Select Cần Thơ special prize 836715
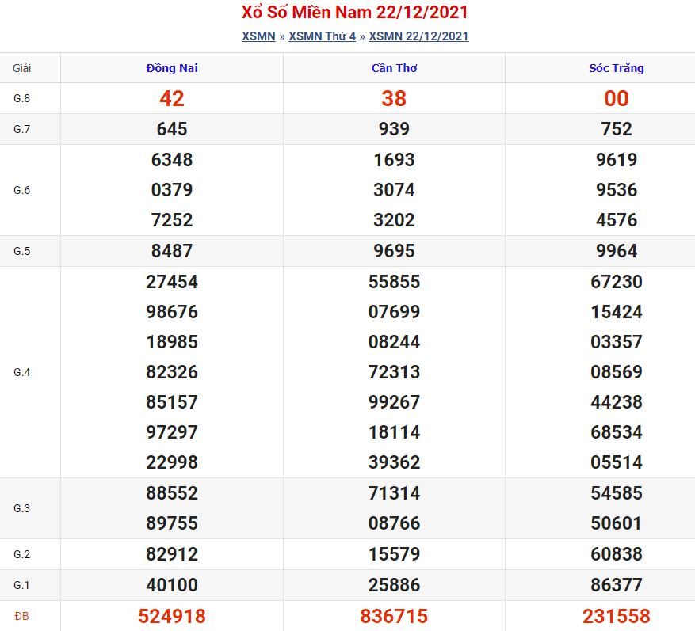Screen dimensions: 695x631 (x=394, y=616)
